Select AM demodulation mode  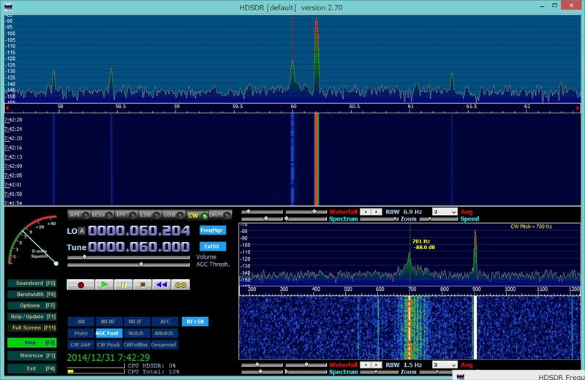tap(79, 215)
